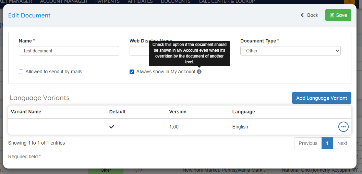Viewport: 362px width, 174px height.
Task: Open the Account Manager menu
Action: pyautogui.click(x=63, y=2)
